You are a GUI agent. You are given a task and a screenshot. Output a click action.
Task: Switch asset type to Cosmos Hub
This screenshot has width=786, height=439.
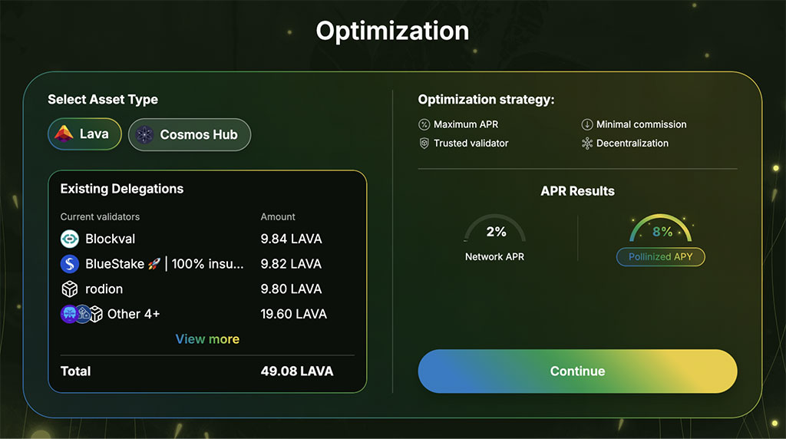tap(190, 135)
